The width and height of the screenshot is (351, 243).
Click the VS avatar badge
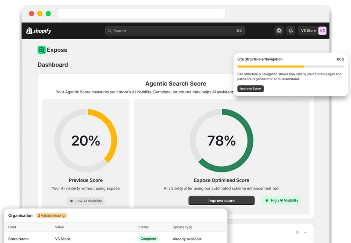click(x=322, y=31)
